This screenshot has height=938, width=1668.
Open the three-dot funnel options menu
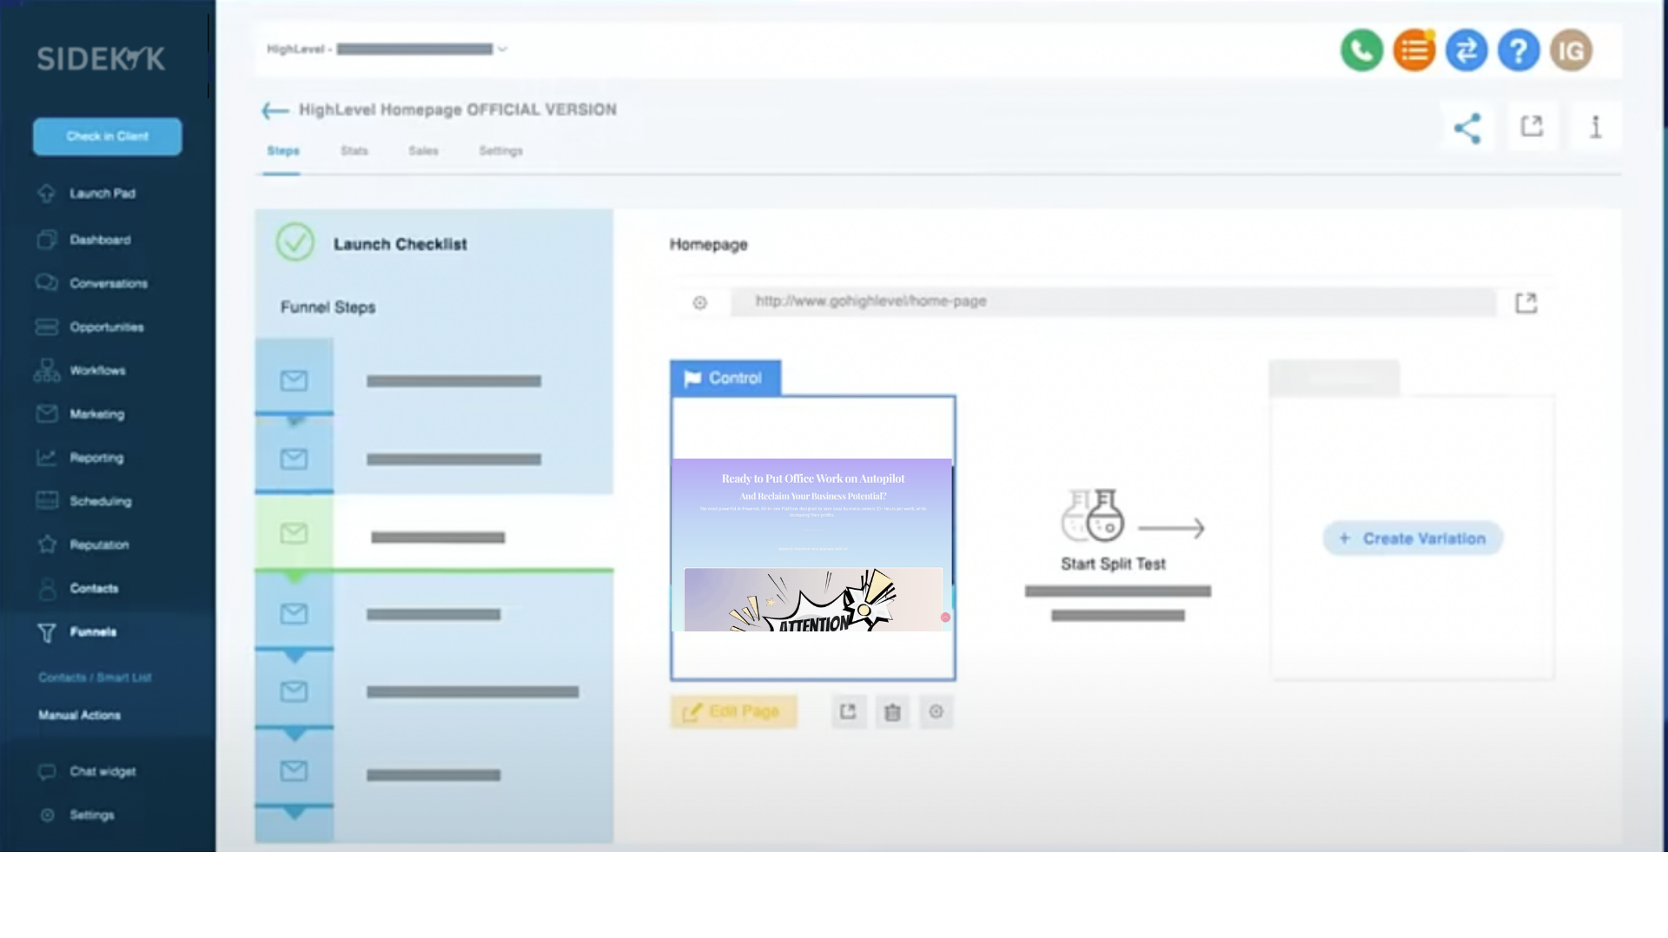click(1596, 128)
